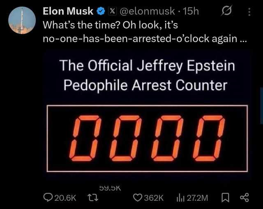The width and height of the screenshot is (263, 209).
Task: Click the 27.2M views count
Action: pyautogui.click(x=197, y=198)
